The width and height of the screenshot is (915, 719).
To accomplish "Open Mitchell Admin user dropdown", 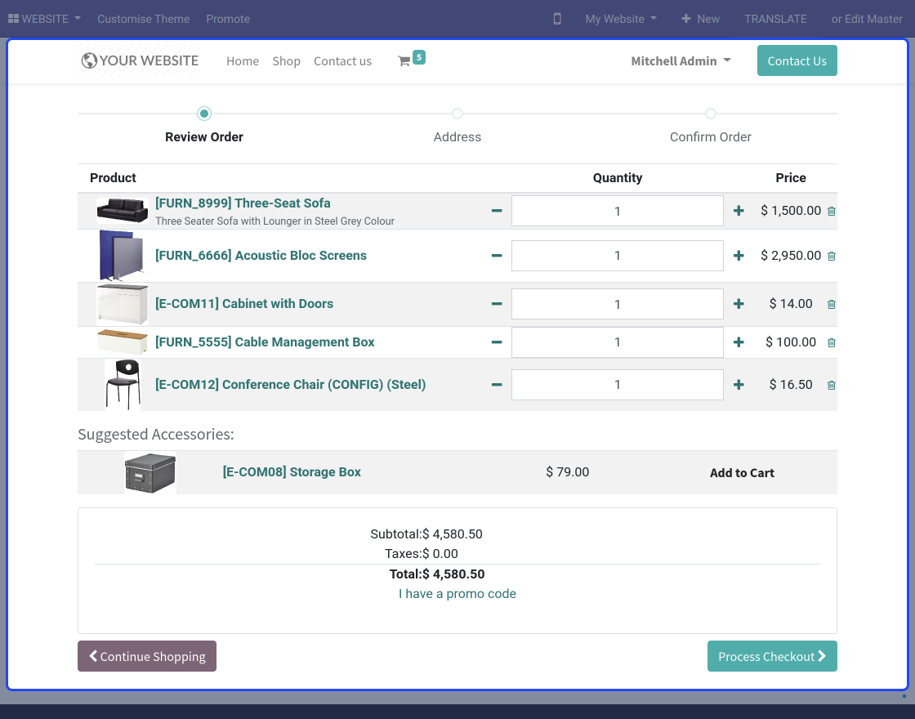I will tap(681, 60).
